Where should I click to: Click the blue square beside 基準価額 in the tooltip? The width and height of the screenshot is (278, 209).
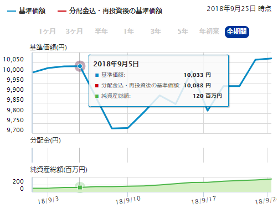click(x=97, y=75)
